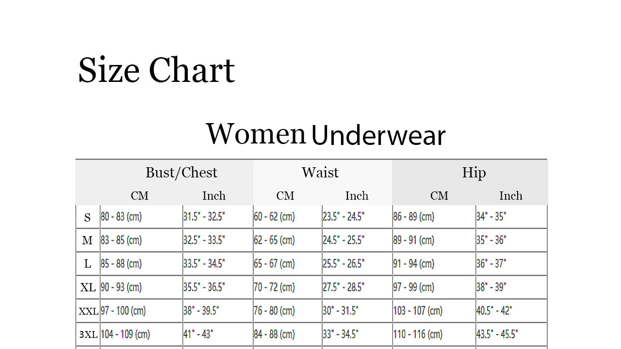Click the 35.5" - 36.5" bust cell
This screenshot has height=349, width=621.
point(204,287)
